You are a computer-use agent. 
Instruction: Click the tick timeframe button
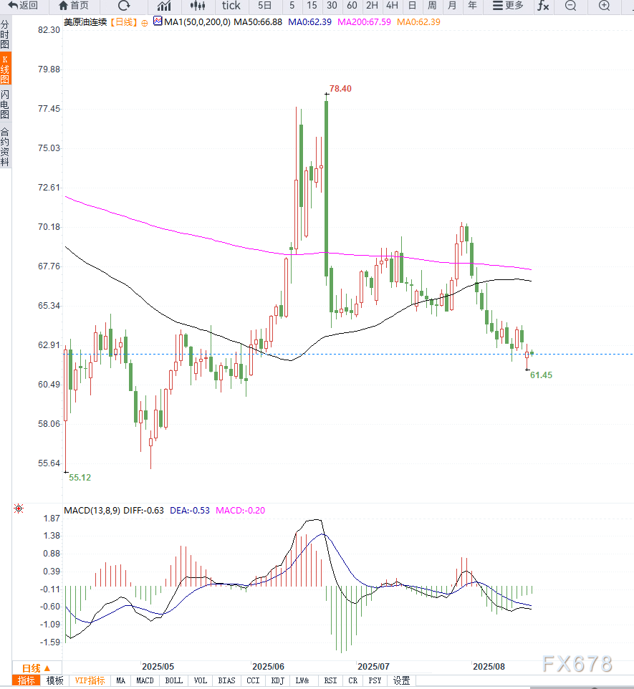click(x=231, y=6)
